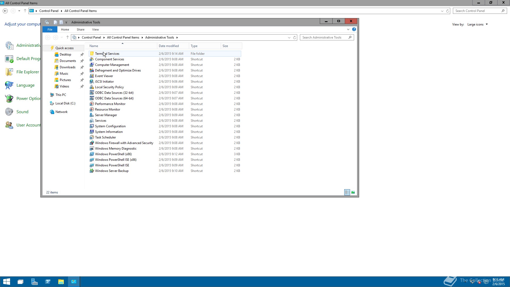Sort by Date modified column header
This screenshot has height=287, width=510.
pos(173,46)
